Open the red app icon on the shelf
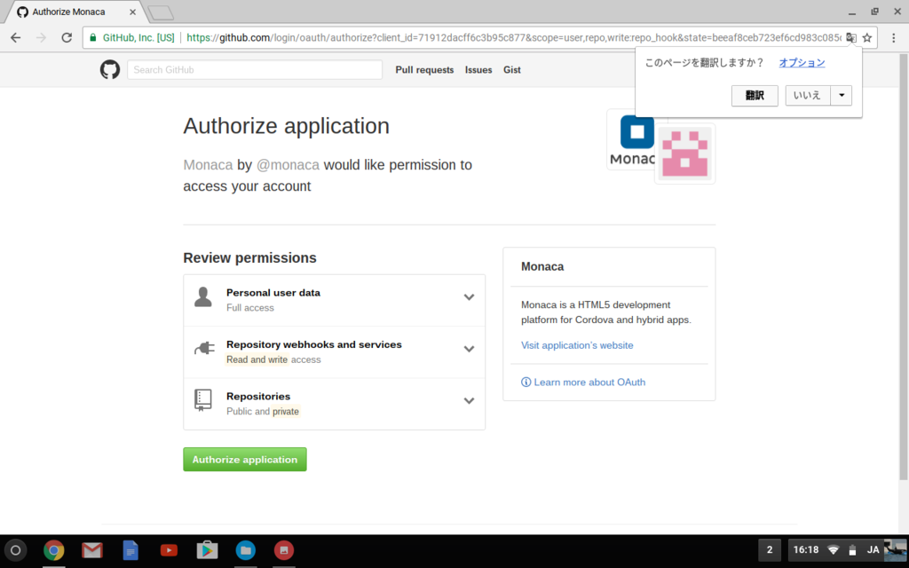This screenshot has width=909, height=568. click(x=283, y=550)
